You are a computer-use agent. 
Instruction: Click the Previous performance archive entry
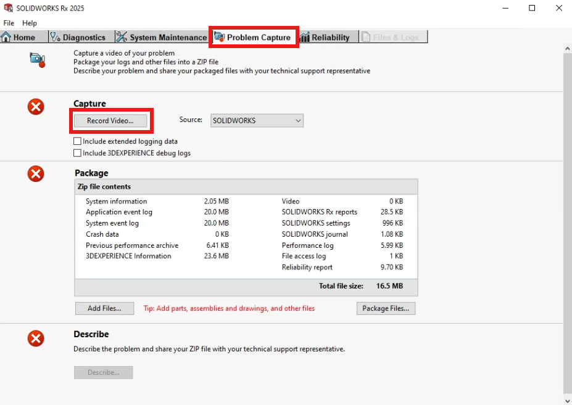(132, 245)
